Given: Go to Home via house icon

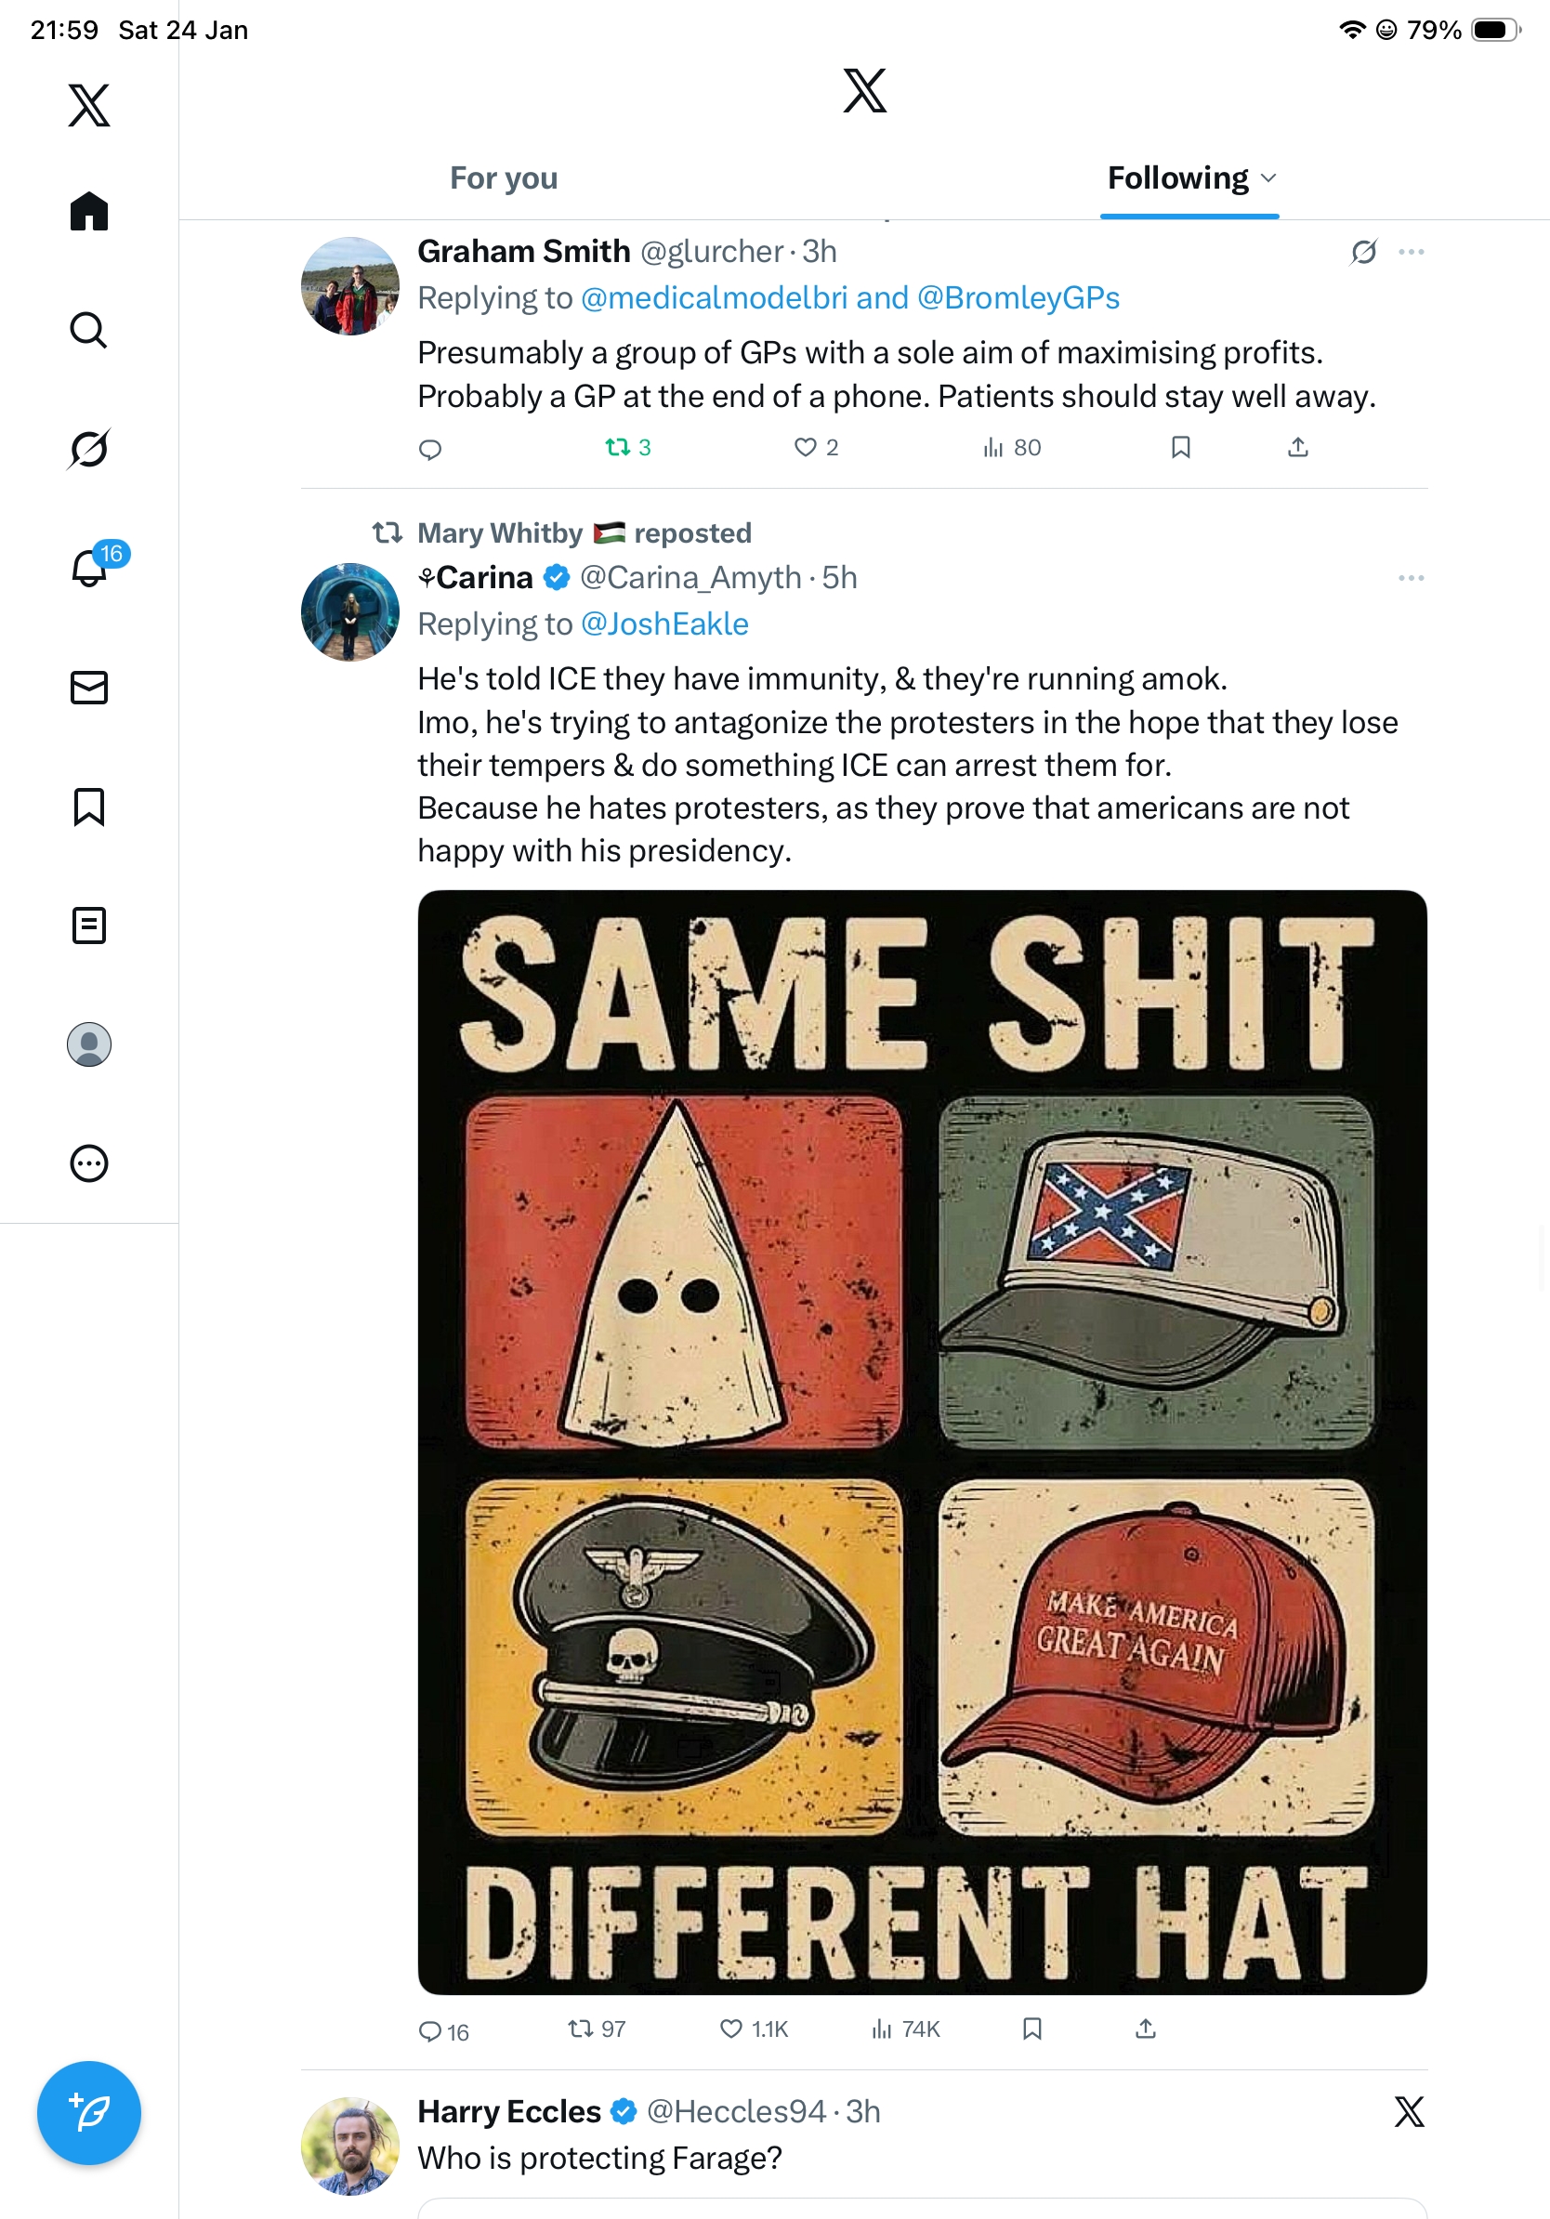Looking at the screenshot, I should pos(88,211).
